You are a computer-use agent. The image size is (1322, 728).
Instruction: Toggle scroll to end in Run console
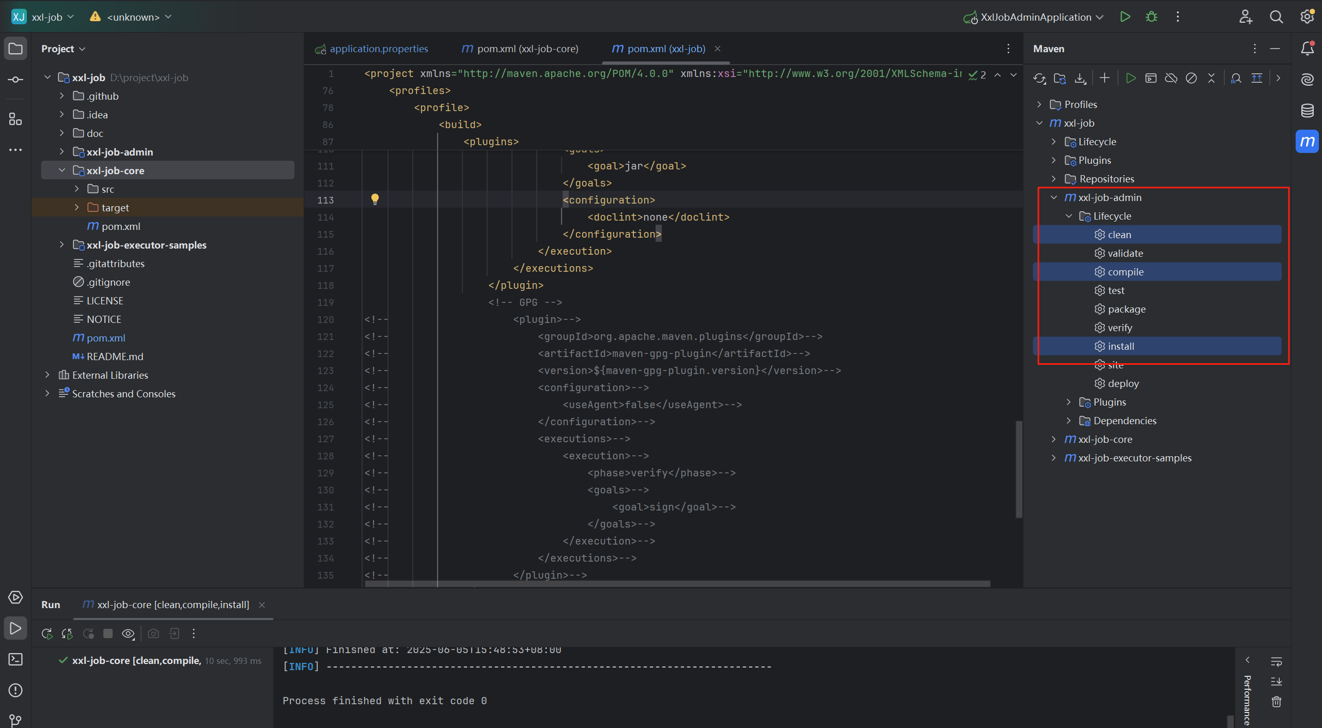1277,681
